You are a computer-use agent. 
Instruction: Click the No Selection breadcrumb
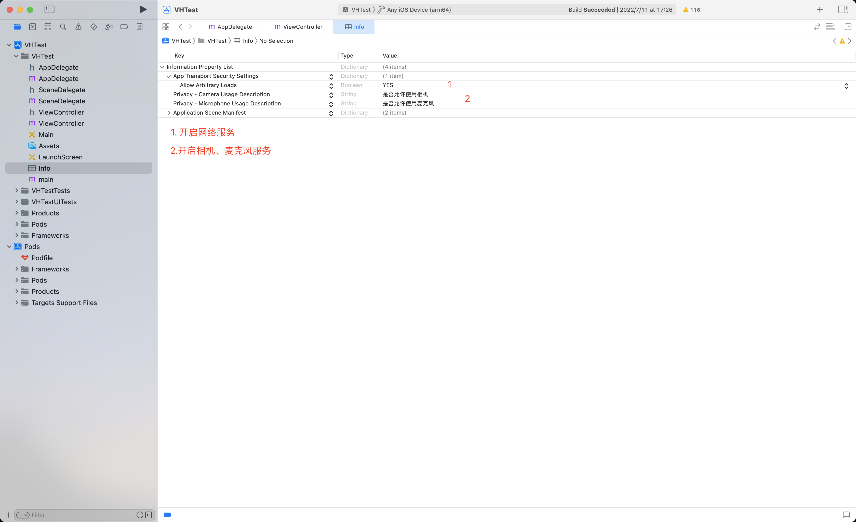(276, 41)
